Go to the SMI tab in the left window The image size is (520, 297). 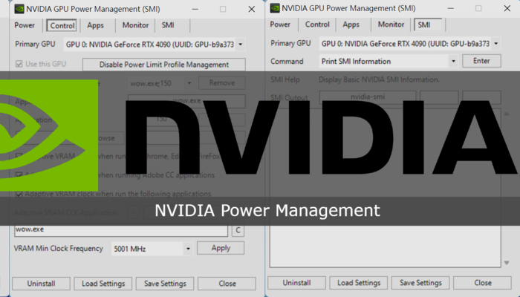[x=168, y=25]
